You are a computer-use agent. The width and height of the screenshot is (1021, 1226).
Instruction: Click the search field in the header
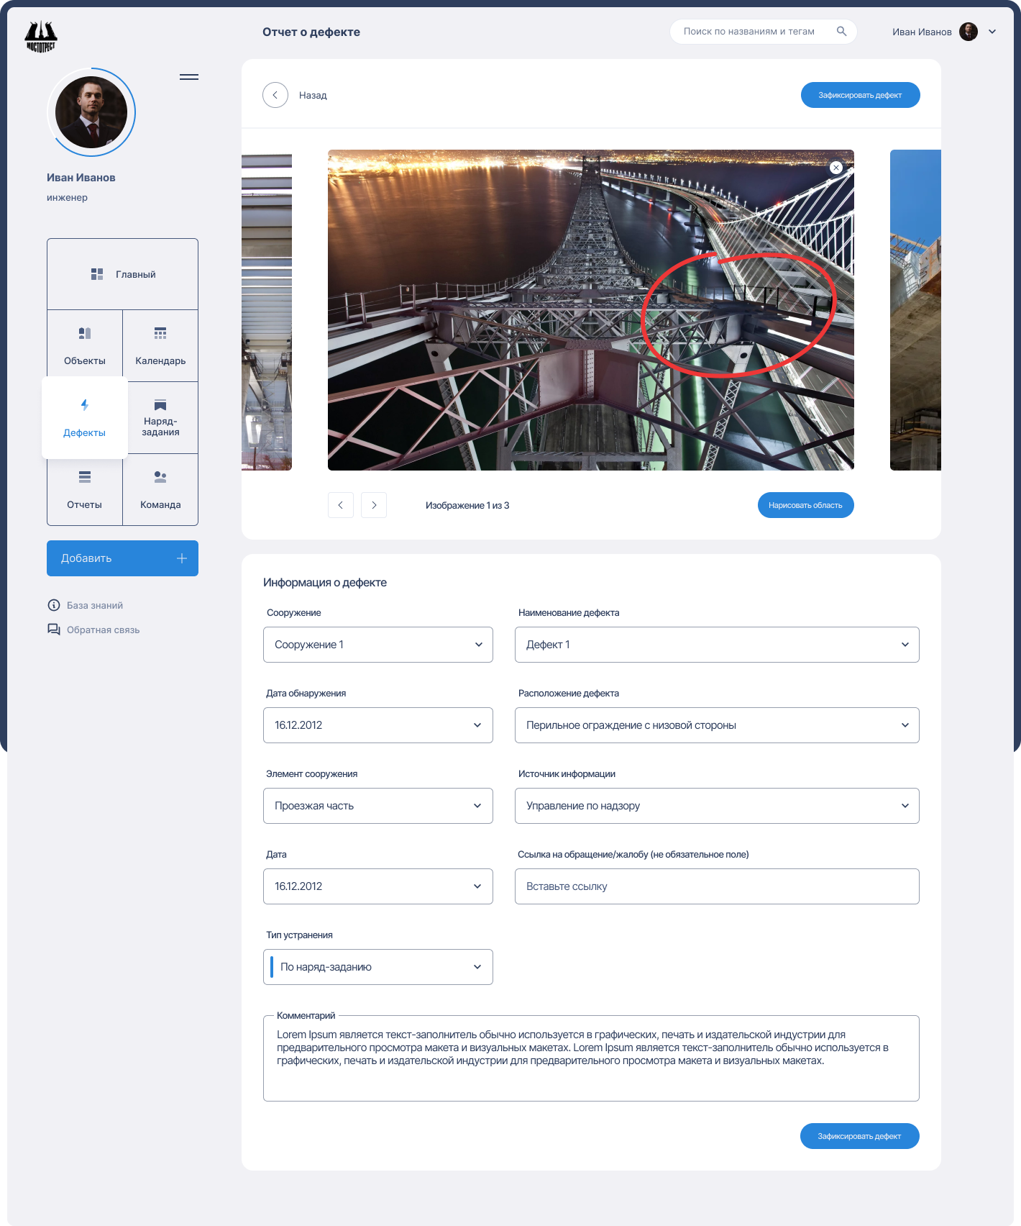(x=764, y=32)
